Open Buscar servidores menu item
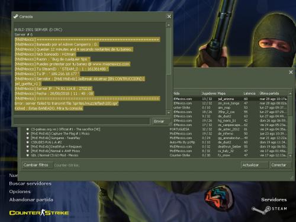This screenshot has width=296, height=222. [30, 184]
